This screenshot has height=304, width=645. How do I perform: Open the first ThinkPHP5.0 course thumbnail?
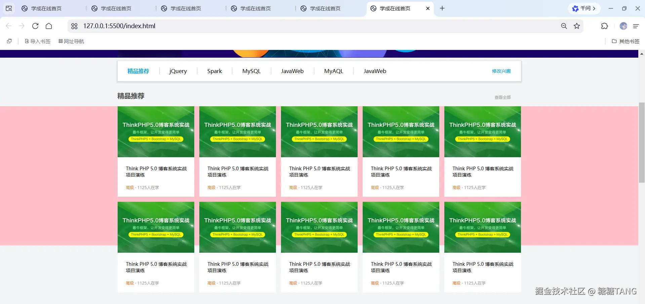coord(156,132)
